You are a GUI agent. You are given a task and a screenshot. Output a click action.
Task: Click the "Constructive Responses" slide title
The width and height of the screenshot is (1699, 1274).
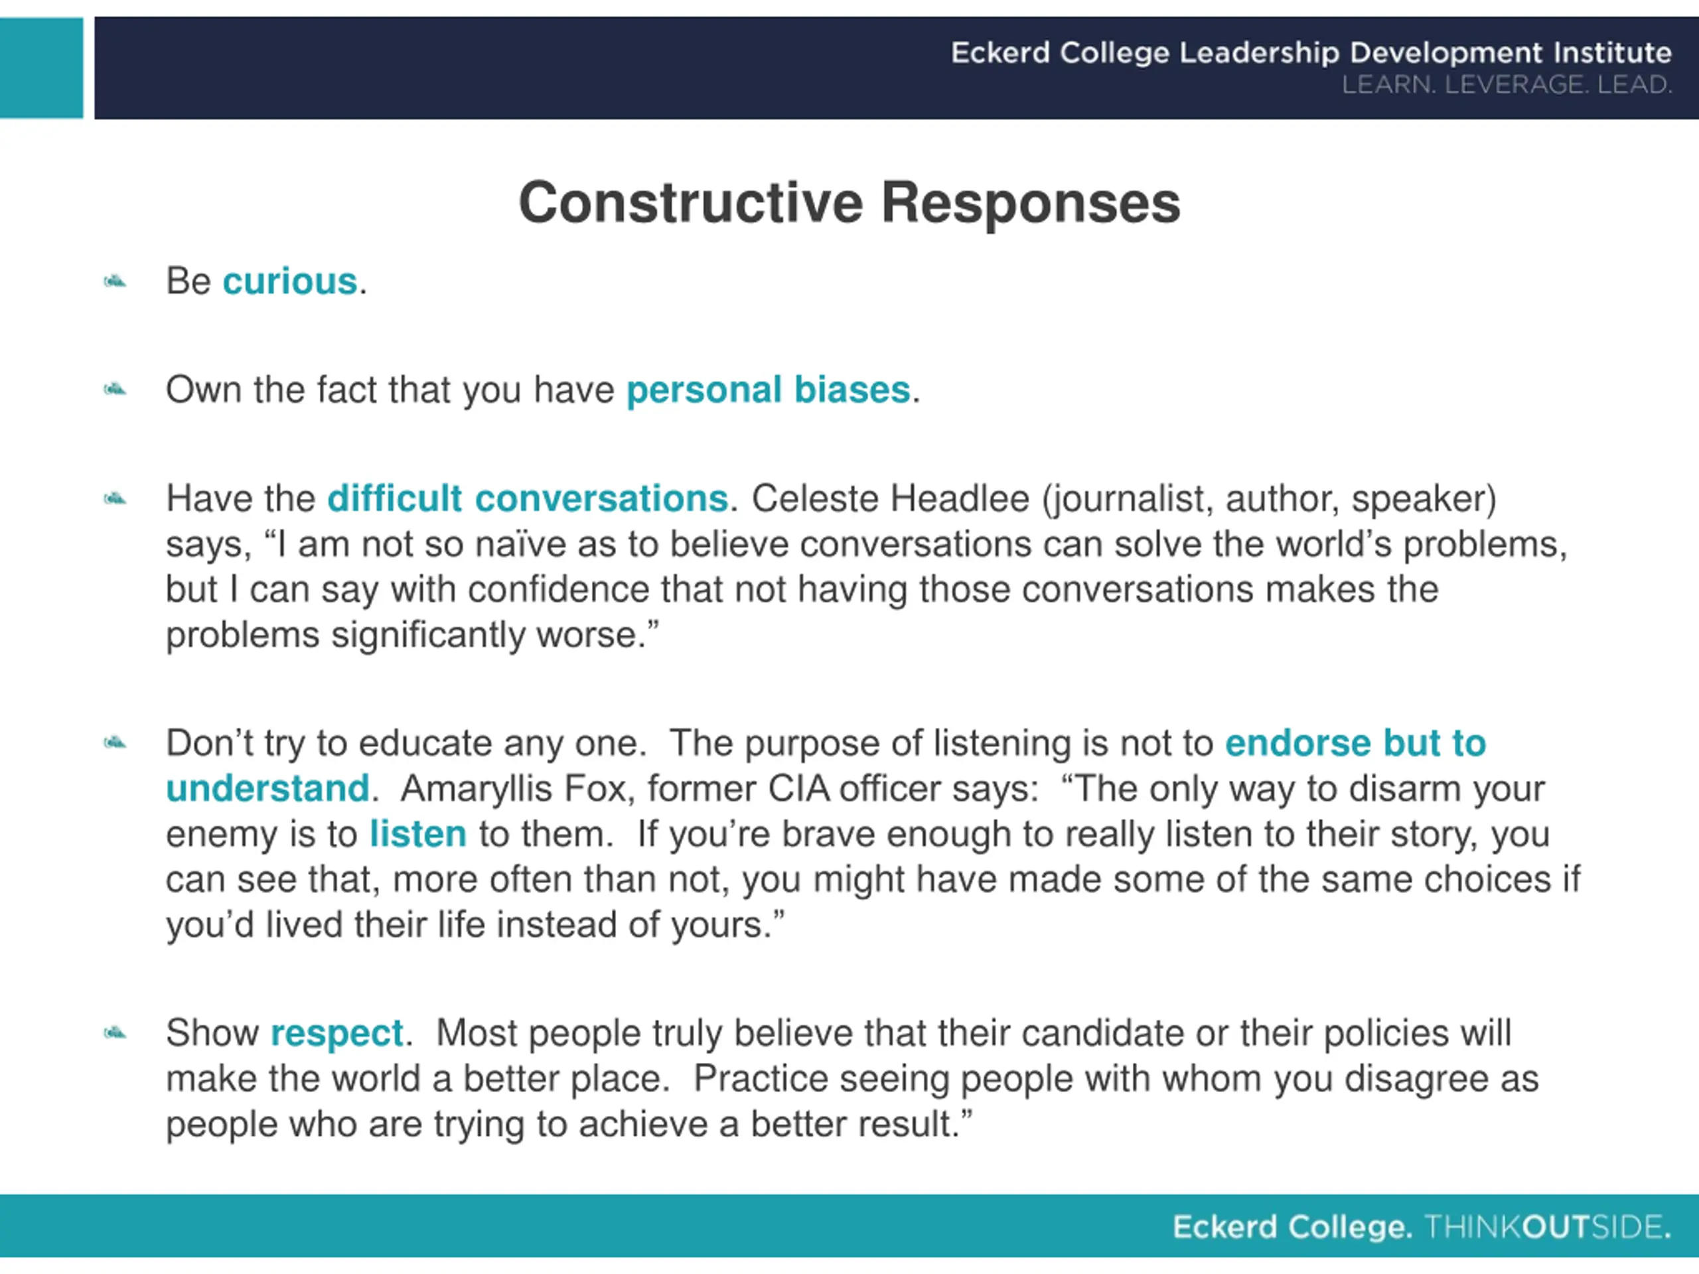pos(849,202)
